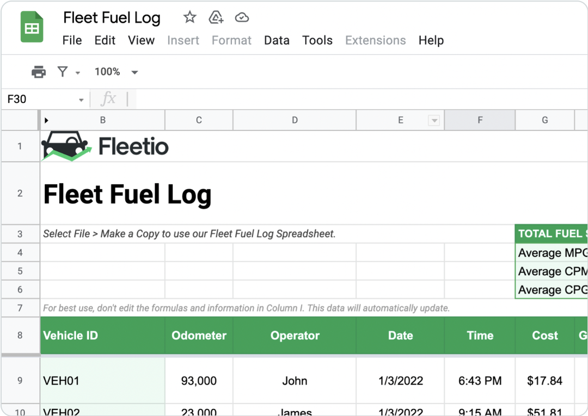This screenshot has width=588, height=416.
Task: Click the Average CPM cell
Action: click(551, 271)
